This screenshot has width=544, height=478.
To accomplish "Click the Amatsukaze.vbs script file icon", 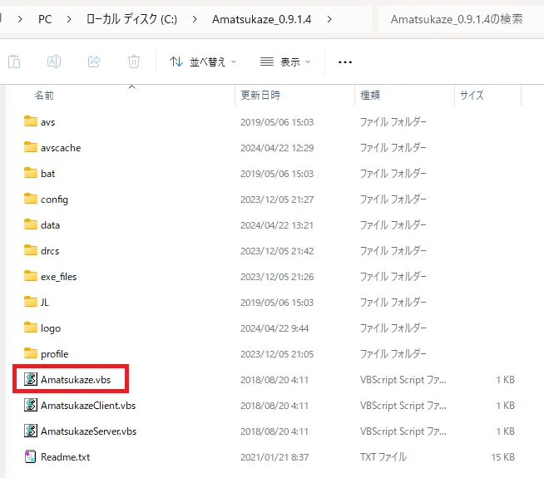I will [31, 380].
